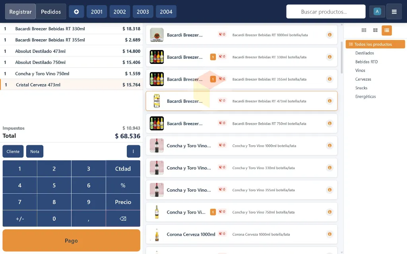Open order tab 2003
Screen dimensions: 407x254
click(143, 12)
